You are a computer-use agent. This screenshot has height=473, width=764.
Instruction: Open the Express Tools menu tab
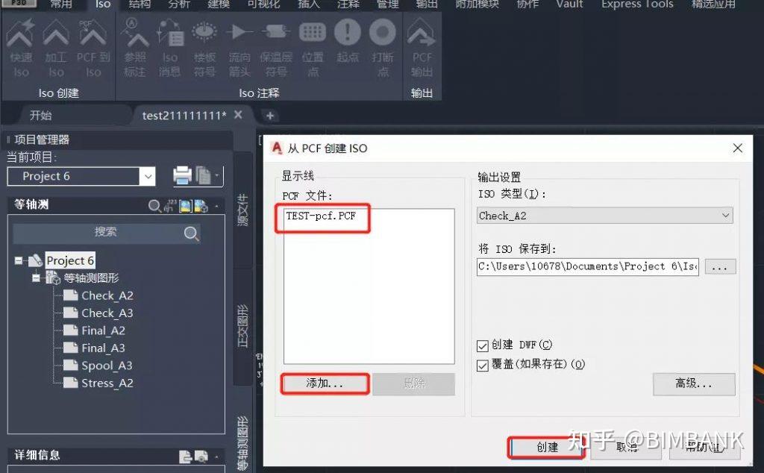coord(636,5)
